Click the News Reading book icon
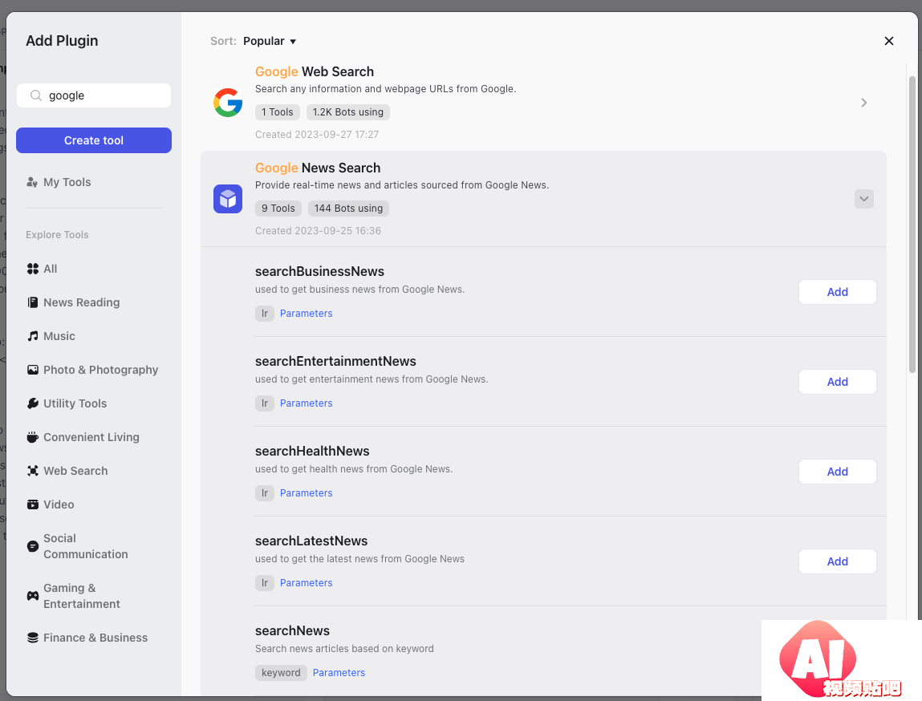The width and height of the screenshot is (922, 701). pyautogui.click(x=33, y=302)
